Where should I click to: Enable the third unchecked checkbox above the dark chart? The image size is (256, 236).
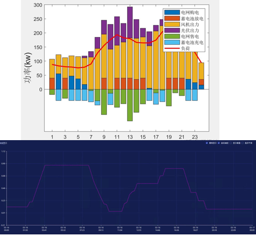pyautogui.click(x=231, y=143)
